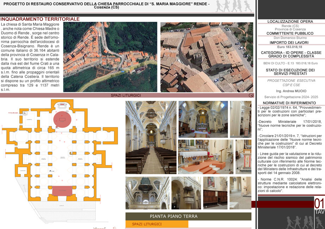Select the nave interior photo with pews
Viewport: 325px width, 229px height.
[151, 137]
